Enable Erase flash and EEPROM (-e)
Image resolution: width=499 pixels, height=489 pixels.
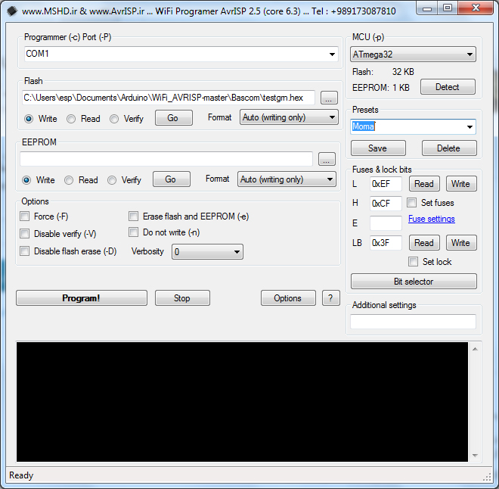pyautogui.click(x=133, y=216)
